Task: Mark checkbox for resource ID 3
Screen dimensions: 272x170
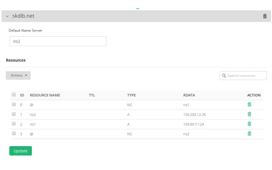Action: pyautogui.click(x=14, y=134)
